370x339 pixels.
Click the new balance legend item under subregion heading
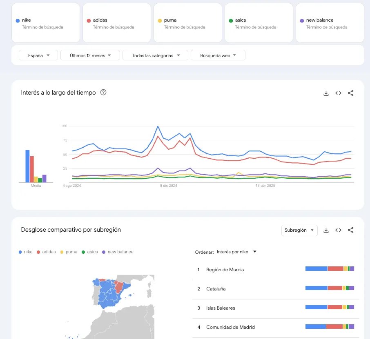(x=118, y=252)
